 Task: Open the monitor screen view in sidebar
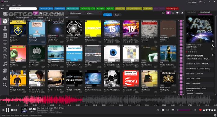click(x=5, y=42)
